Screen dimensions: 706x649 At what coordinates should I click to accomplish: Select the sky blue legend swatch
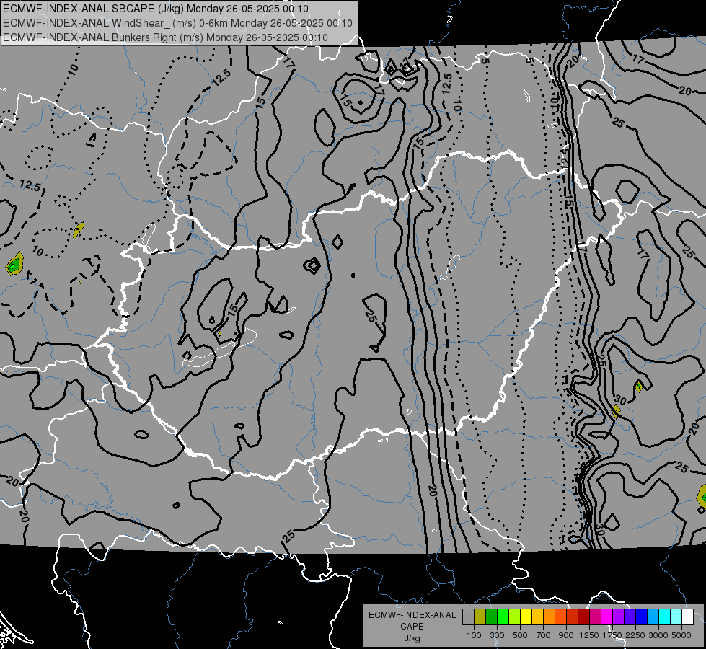653,617
